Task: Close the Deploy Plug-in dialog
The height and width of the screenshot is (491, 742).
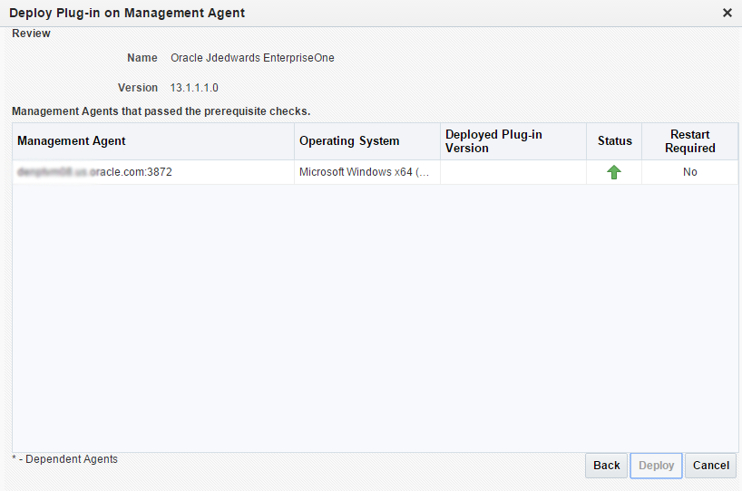Action: click(x=727, y=13)
